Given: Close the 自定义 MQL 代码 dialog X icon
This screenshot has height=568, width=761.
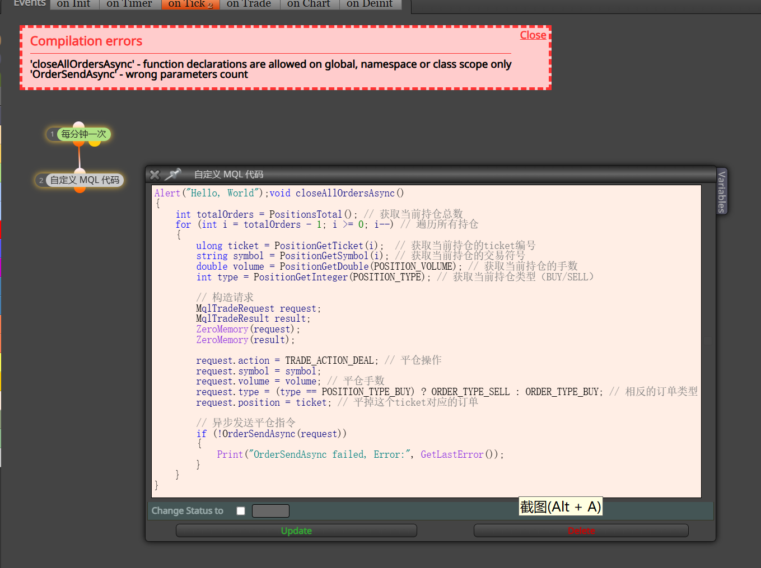Looking at the screenshot, I should (x=155, y=175).
